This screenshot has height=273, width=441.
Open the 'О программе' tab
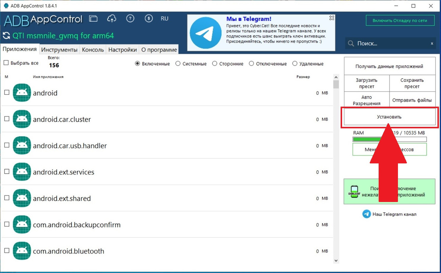click(159, 50)
